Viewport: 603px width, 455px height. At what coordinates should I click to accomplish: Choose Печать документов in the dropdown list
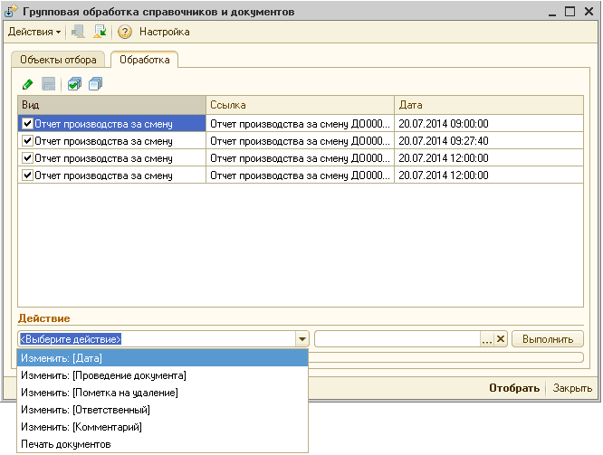click(66, 444)
